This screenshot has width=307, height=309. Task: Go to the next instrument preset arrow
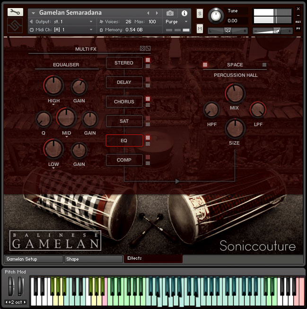coord(157,13)
